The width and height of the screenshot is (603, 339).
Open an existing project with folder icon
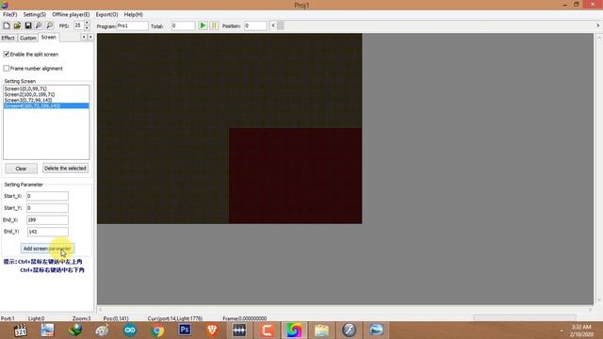click(x=17, y=25)
